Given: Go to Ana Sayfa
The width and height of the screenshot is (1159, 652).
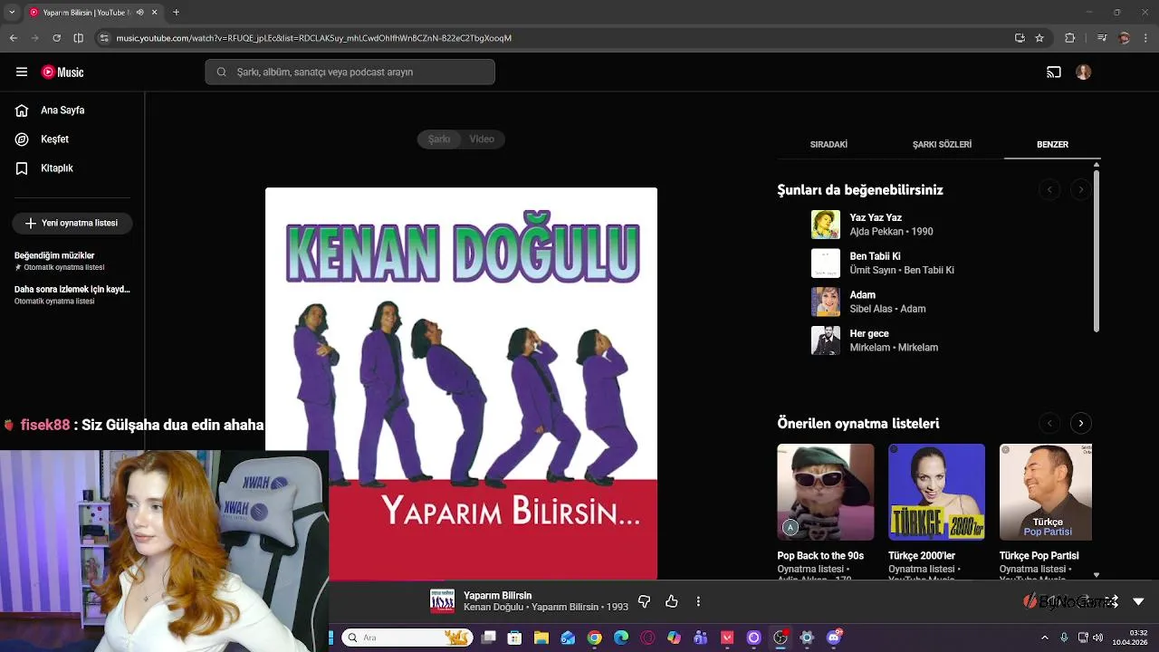Looking at the screenshot, I should tap(62, 110).
